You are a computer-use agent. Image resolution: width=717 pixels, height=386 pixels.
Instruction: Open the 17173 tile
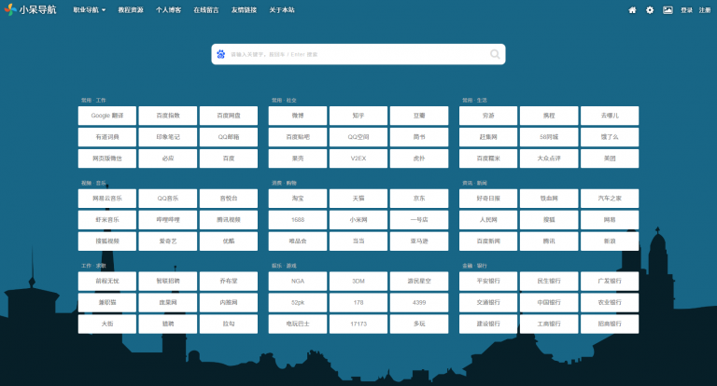point(358,324)
